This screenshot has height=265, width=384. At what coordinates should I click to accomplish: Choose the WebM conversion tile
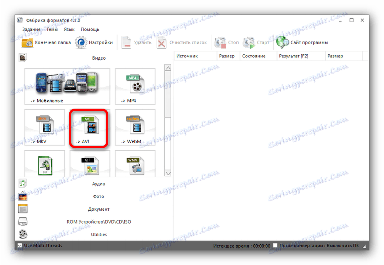point(135,127)
